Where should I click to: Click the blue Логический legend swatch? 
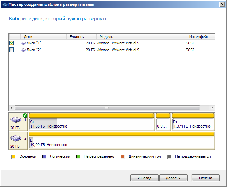(44, 157)
